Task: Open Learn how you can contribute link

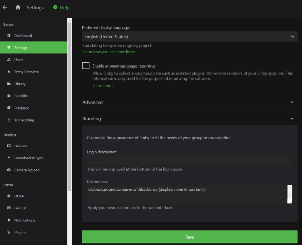Action: pyautogui.click(x=109, y=51)
